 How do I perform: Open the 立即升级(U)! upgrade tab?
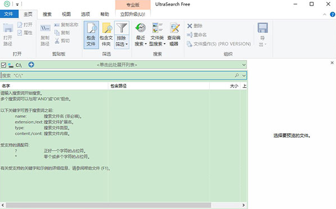click(x=132, y=14)
